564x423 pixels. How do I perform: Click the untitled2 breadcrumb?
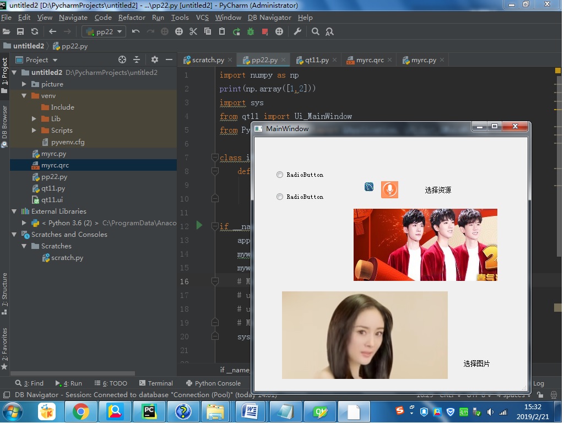point(24,46)
